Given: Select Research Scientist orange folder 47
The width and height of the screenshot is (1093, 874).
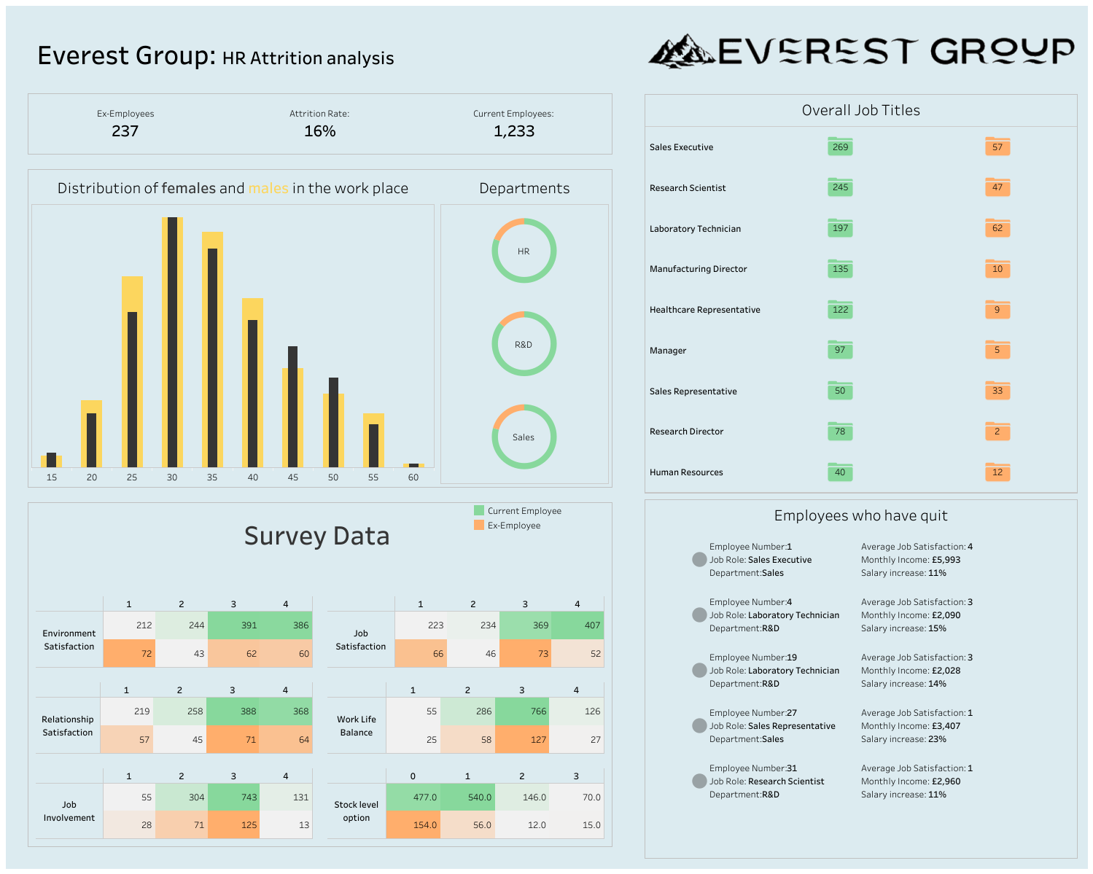Looking at the screenshot, I should click(997, 187).
